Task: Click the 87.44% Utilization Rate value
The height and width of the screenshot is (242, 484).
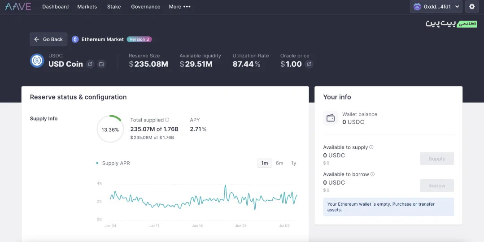Action: tap(246, 64)
